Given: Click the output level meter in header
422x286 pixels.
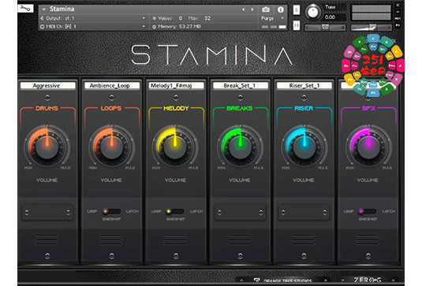Looking at the screenshot, I should pyautogui.click(x=372, y=13).
